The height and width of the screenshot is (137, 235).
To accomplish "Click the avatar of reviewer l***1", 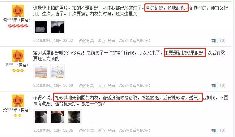I will [x=18, y=56].
